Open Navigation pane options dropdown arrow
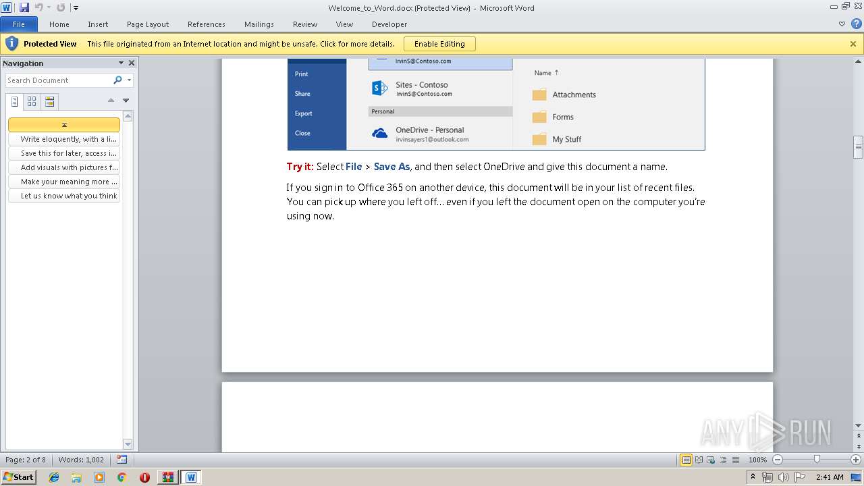The width and height of the screenshot is (864, 486). pyautogui.click(x=121, y=63)
